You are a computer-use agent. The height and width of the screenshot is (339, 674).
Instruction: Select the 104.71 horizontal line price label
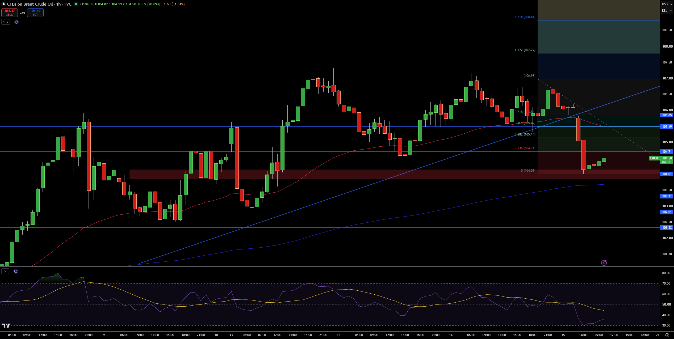(x=667, y=152)
